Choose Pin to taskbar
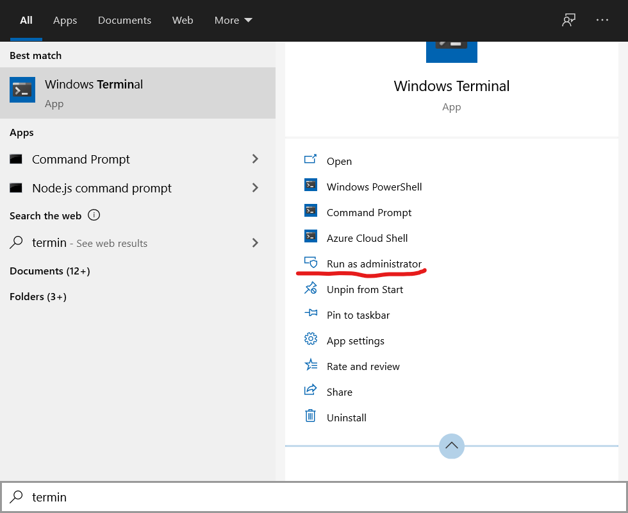This screenshot has width=628, height=513. [358, 315]
